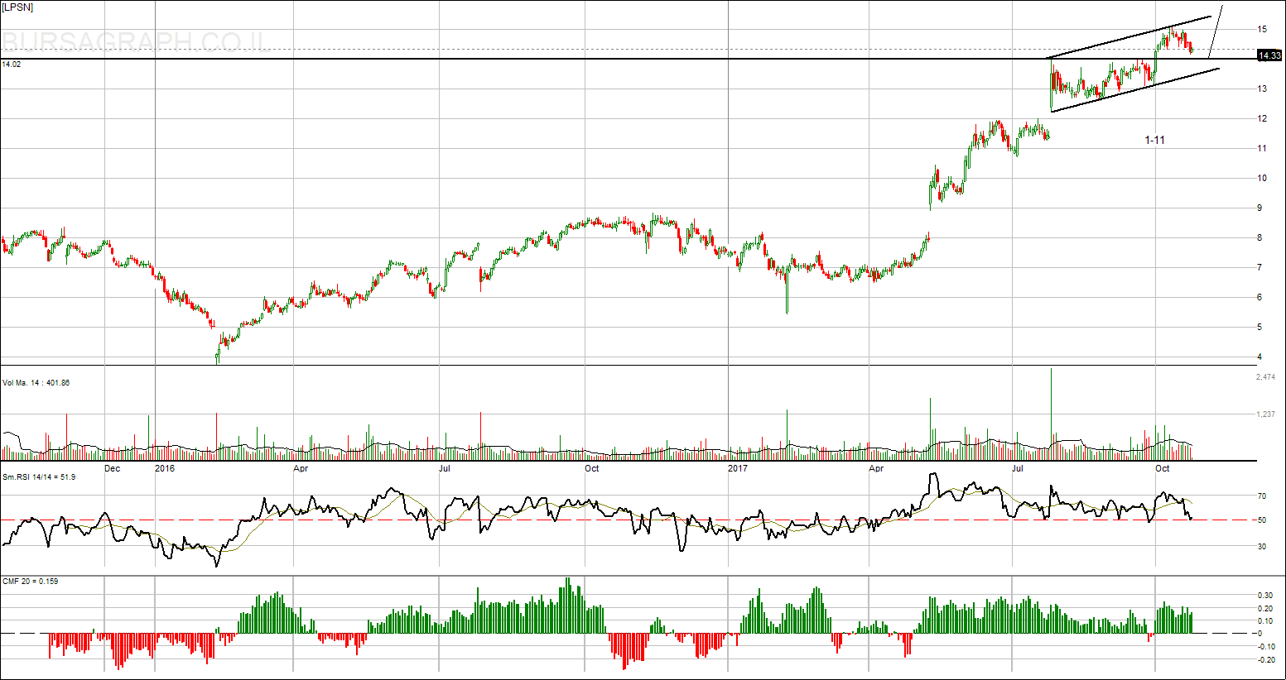
Task: Click the 14.02 horizontal line level label
Action: click(x=12, y=64)
